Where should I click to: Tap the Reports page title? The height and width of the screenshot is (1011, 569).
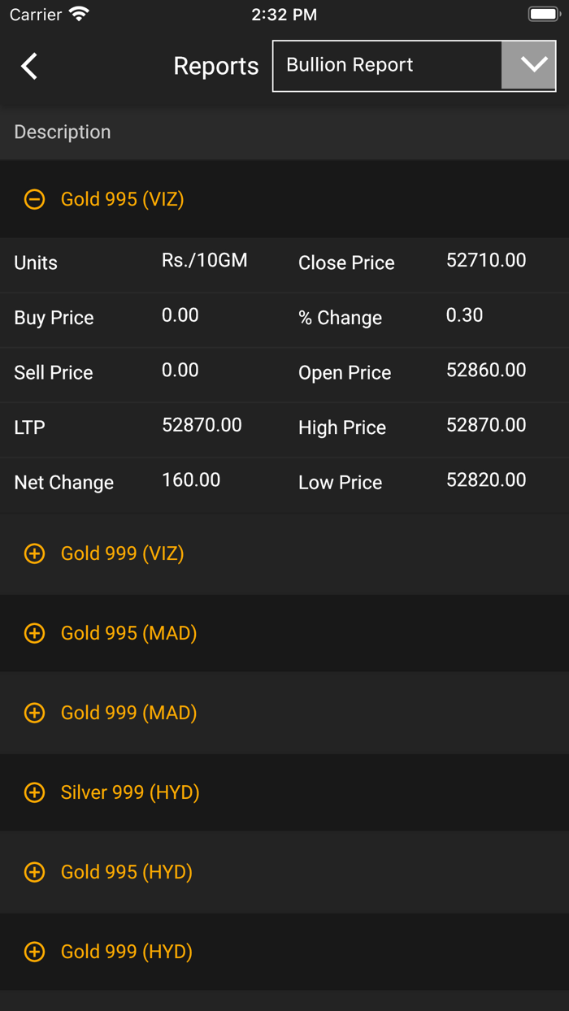coord(215,66)
